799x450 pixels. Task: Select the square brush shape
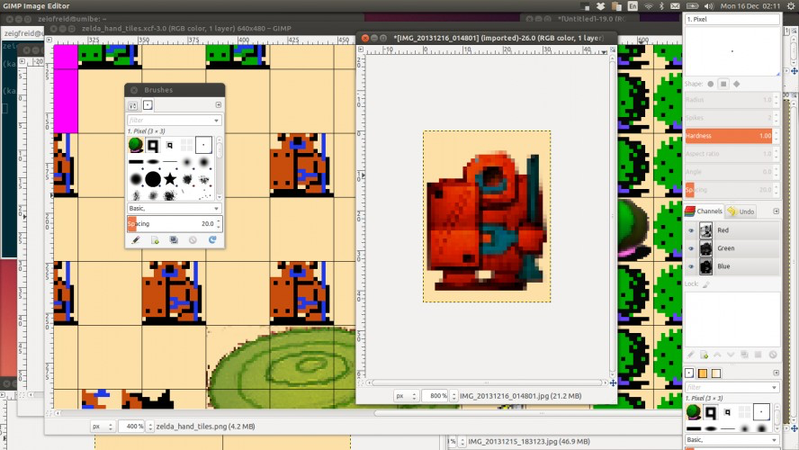tap(723, 84)
